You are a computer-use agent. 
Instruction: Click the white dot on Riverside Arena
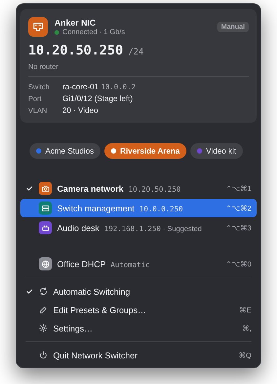click(114, 151)
